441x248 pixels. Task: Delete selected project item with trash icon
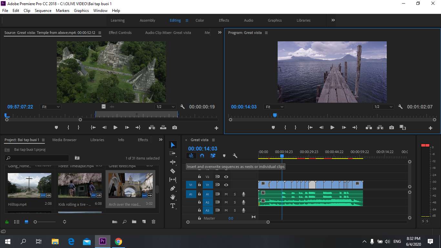coord(154,222)
